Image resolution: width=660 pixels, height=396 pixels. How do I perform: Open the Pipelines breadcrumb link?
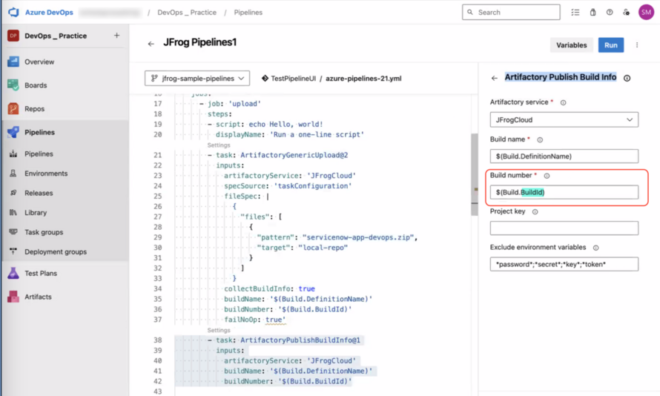(x=248, y=12)
